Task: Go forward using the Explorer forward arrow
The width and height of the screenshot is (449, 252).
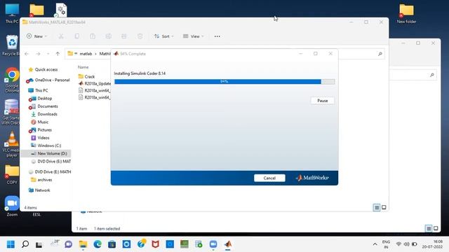Action: [x=38, y=54]
